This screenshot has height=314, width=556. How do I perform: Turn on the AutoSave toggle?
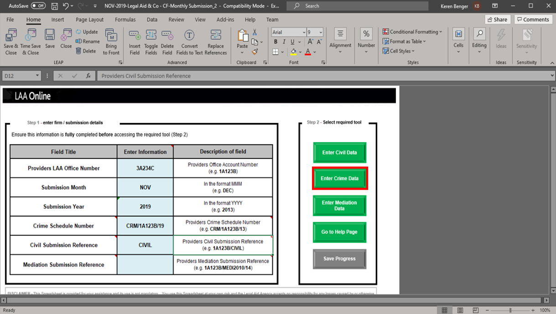[x=38, y=6]
